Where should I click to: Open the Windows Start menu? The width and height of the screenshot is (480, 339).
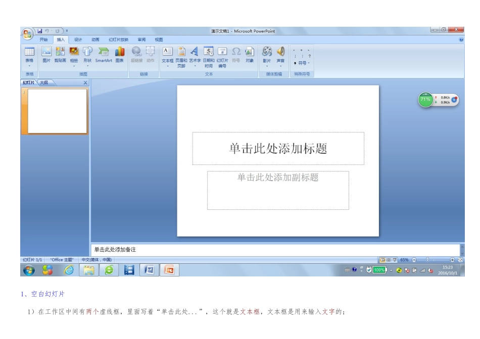point(29,270)
